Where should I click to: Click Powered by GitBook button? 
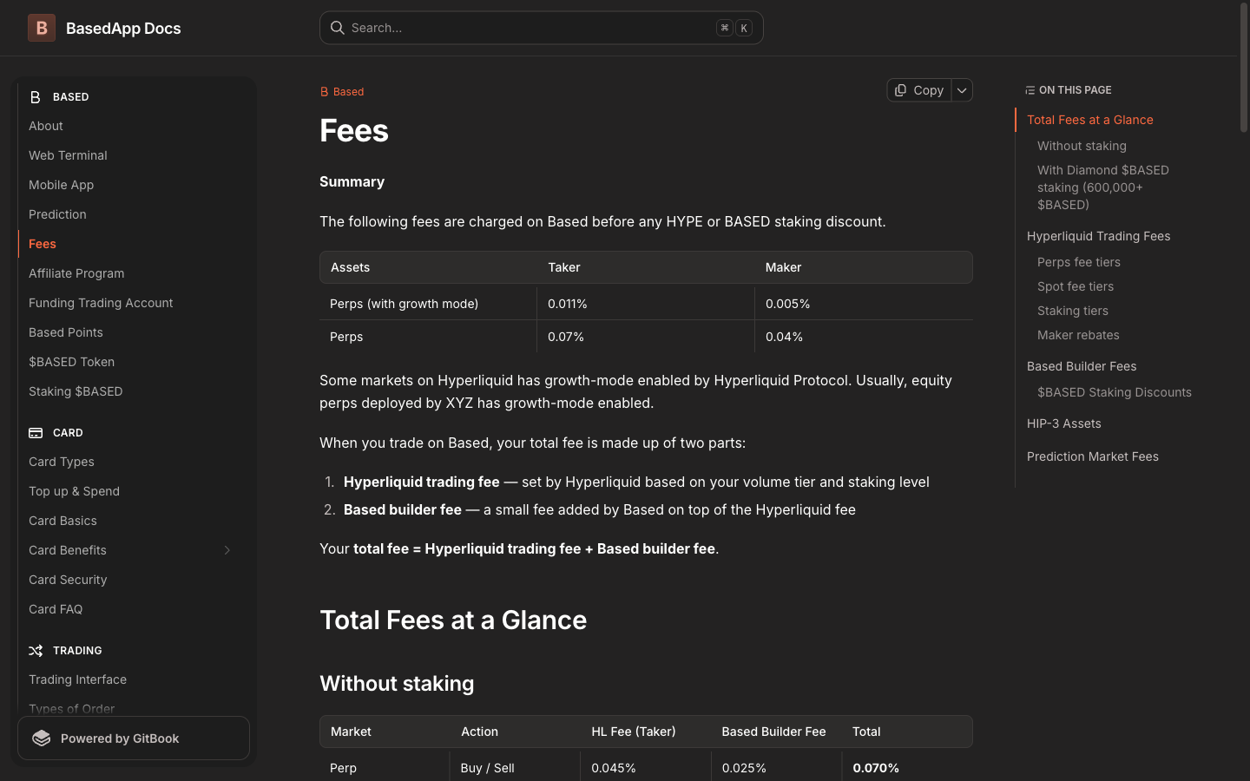click(x=134, y=738)
